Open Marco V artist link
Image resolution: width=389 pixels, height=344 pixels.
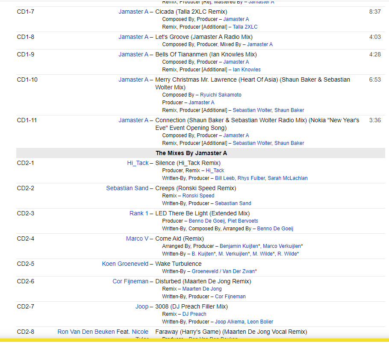pyautogui.click(x=137, y=238)
